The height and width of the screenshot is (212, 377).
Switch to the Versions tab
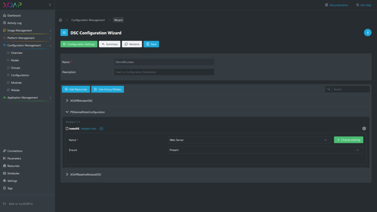point(132,44)
